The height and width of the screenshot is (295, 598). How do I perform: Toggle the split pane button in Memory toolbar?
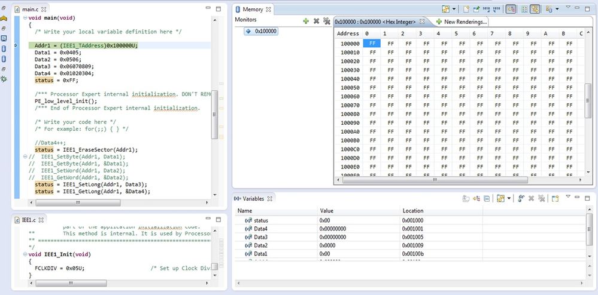524,10
